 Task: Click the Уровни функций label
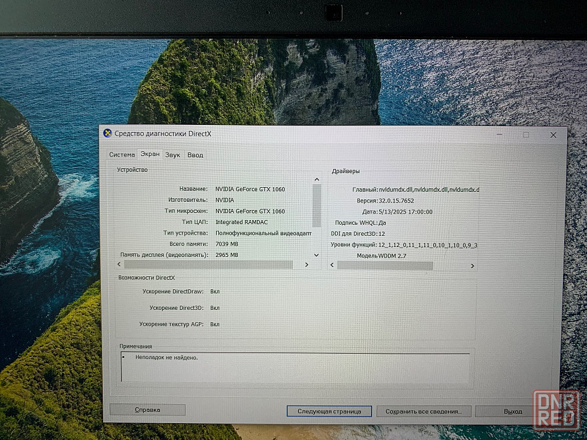pos(354,245)
